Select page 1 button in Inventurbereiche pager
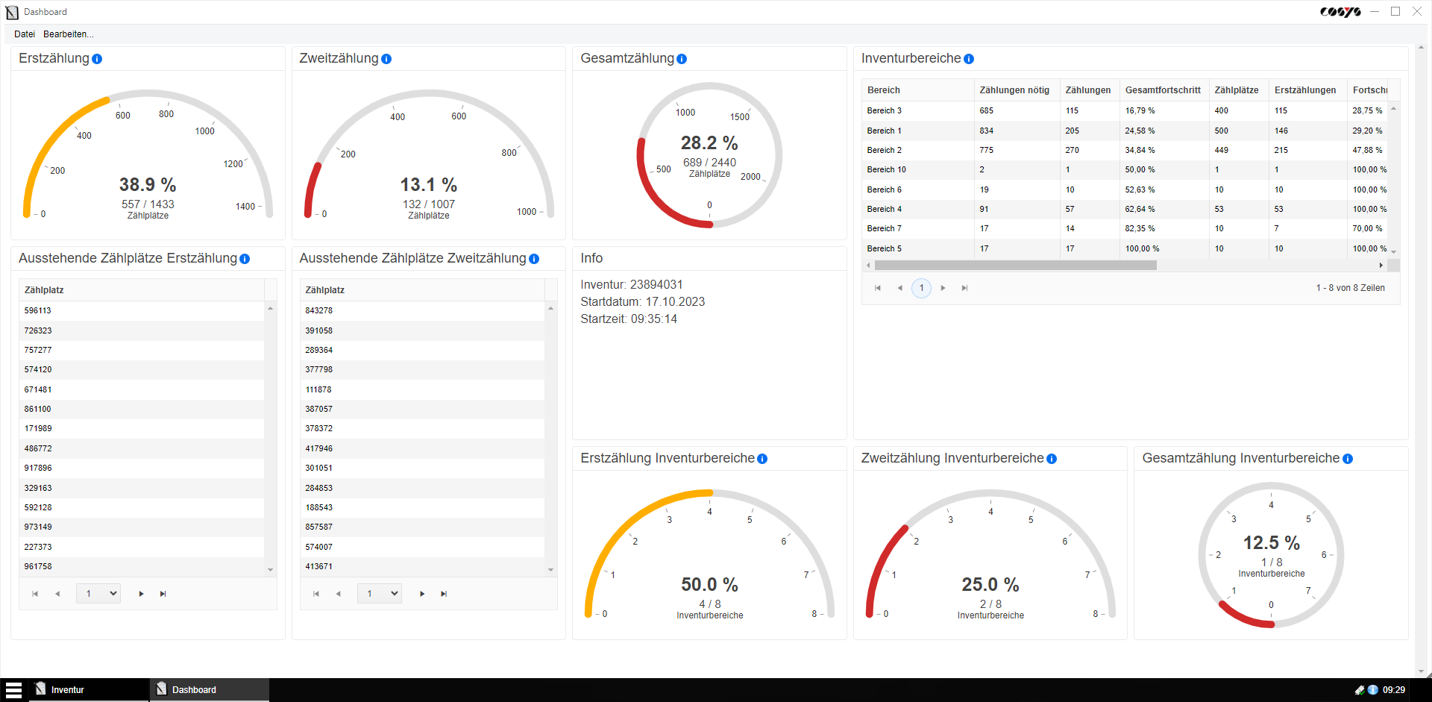Screen dimensions: 1432x702 921,288
